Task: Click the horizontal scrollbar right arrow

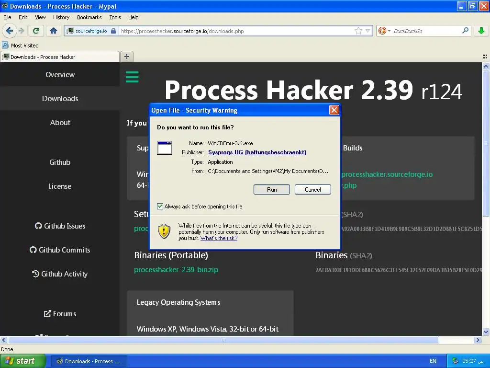Action: (478, 340)
